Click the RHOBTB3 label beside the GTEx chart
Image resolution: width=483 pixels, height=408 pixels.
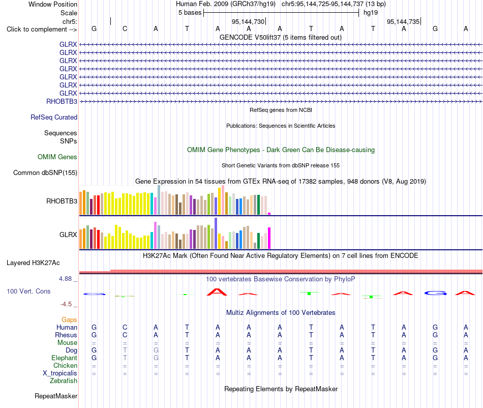pyautogui.click(x=62, y=201)
